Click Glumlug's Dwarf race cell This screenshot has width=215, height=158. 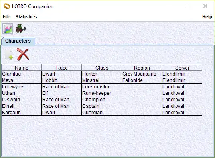61,74
